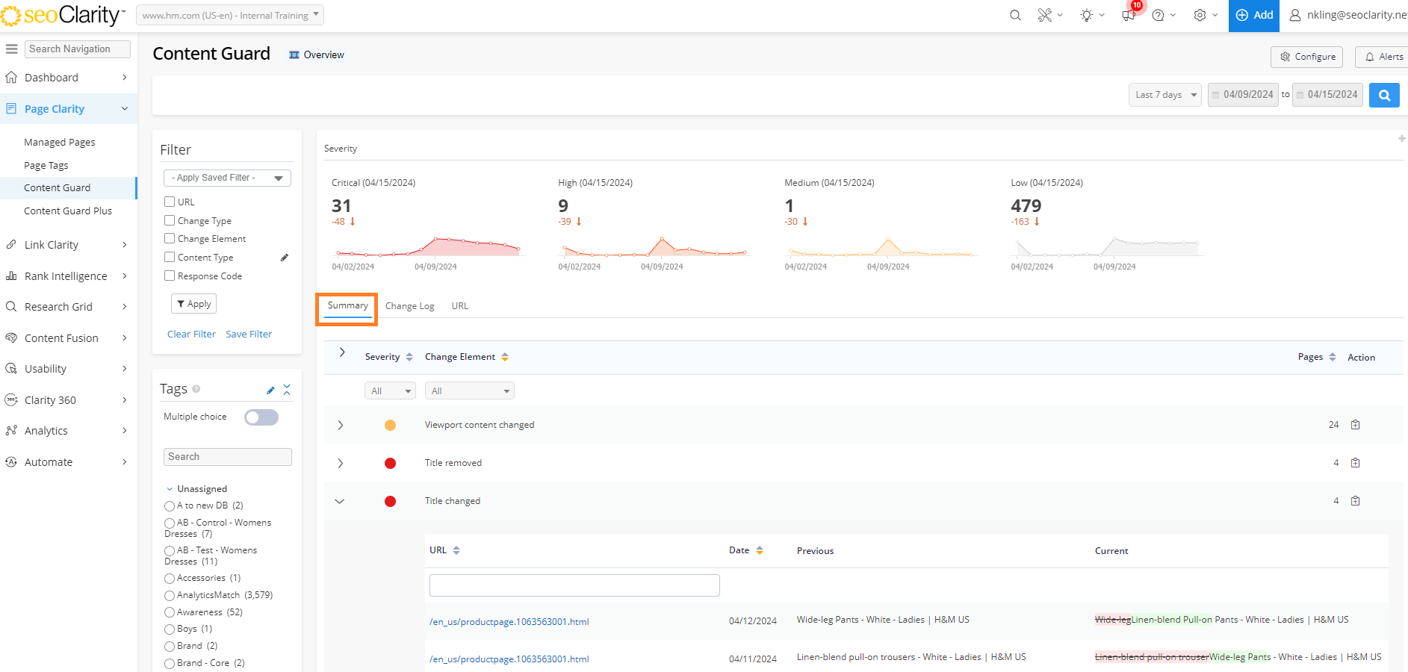The image size is (1408, 672).
Task: Click the edit pencil icon in Tags panel
Action: (x=270, y=390)
